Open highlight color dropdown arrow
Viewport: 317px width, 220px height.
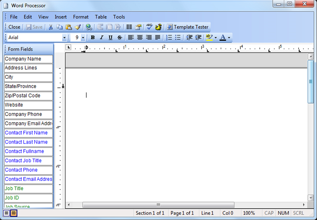(216, 38)
